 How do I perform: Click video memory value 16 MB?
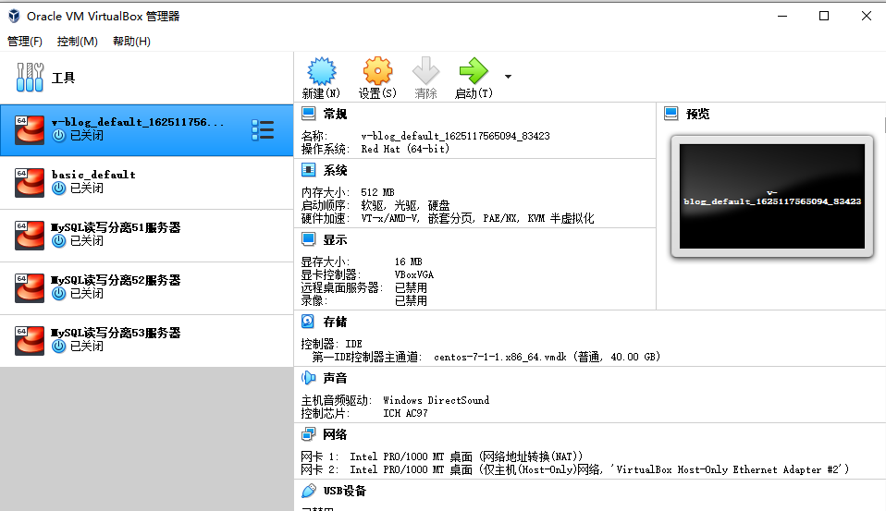coord(408,262)
